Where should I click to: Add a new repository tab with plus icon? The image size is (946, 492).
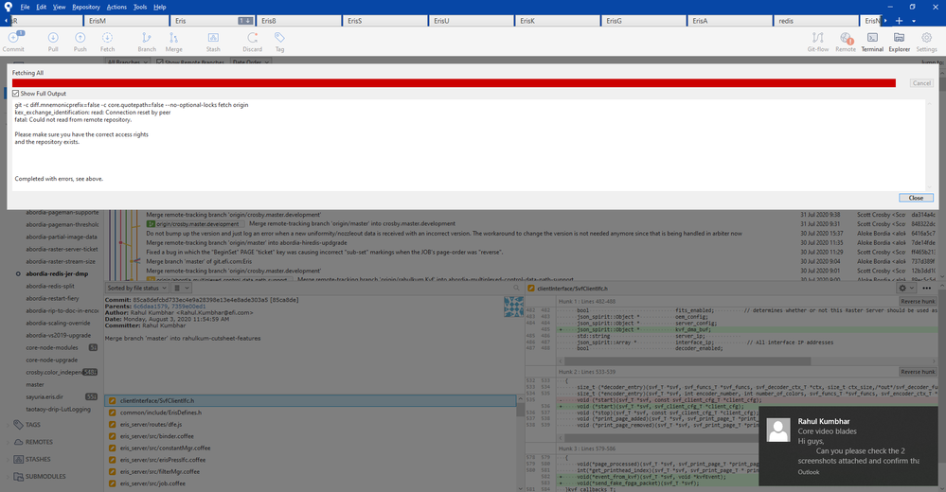(x=899, y=21)
